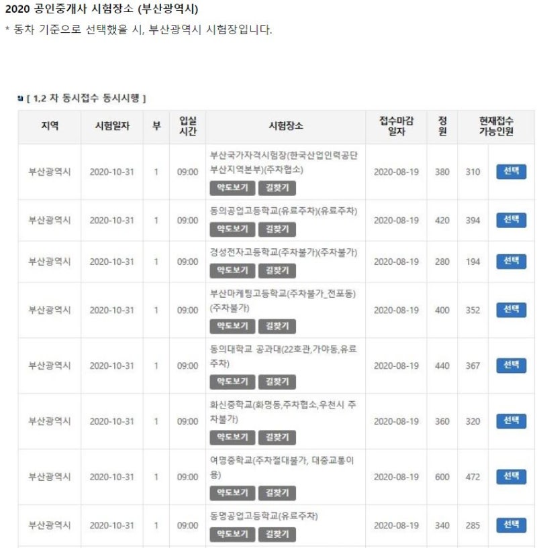The image size is (537, 548).
Task: Open 약도보기 for 동명공업고등학교
Action: (x=232, y=535)
